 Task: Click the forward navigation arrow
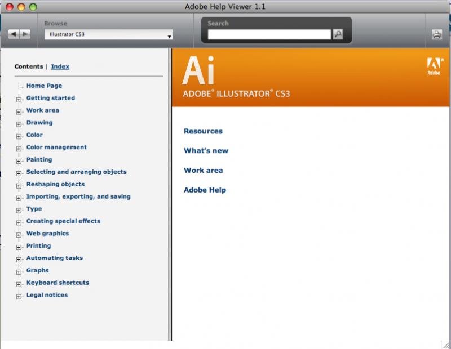[x=25, y=34]
